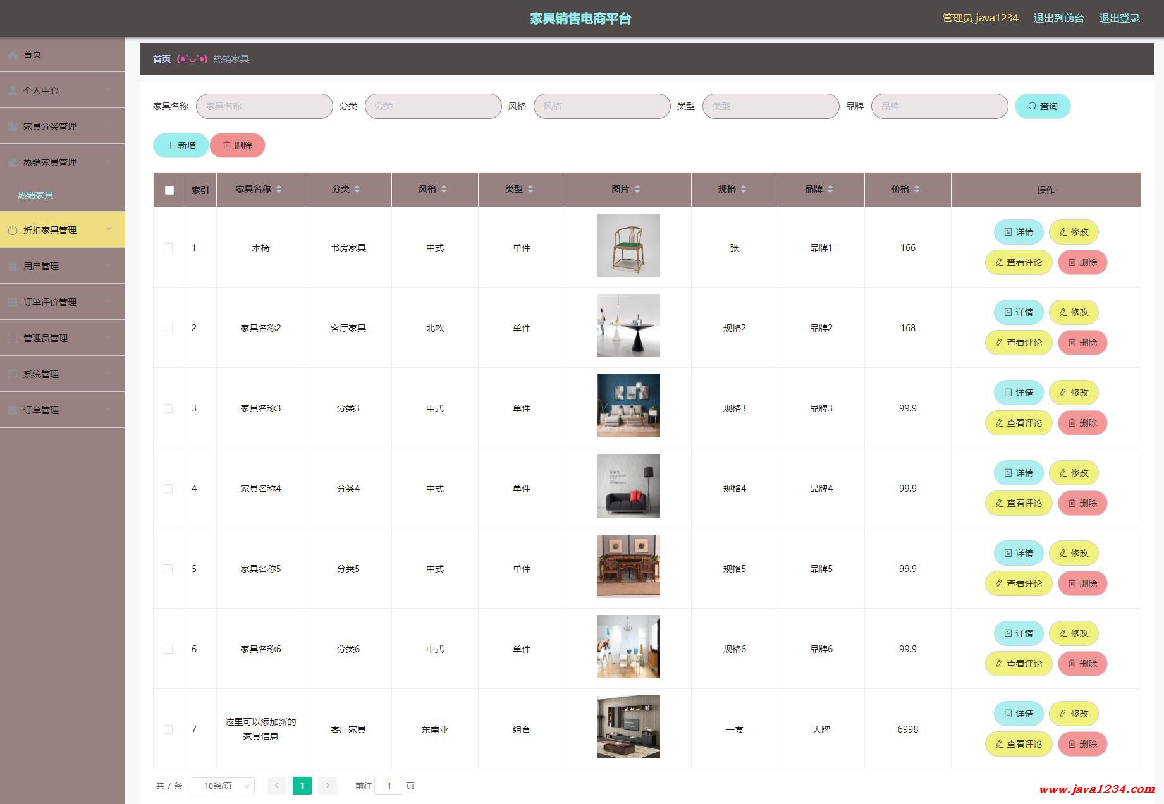Select page 1 in pagination
The height and width of the screenshot is (804, 1164).
tap(302, 786)
